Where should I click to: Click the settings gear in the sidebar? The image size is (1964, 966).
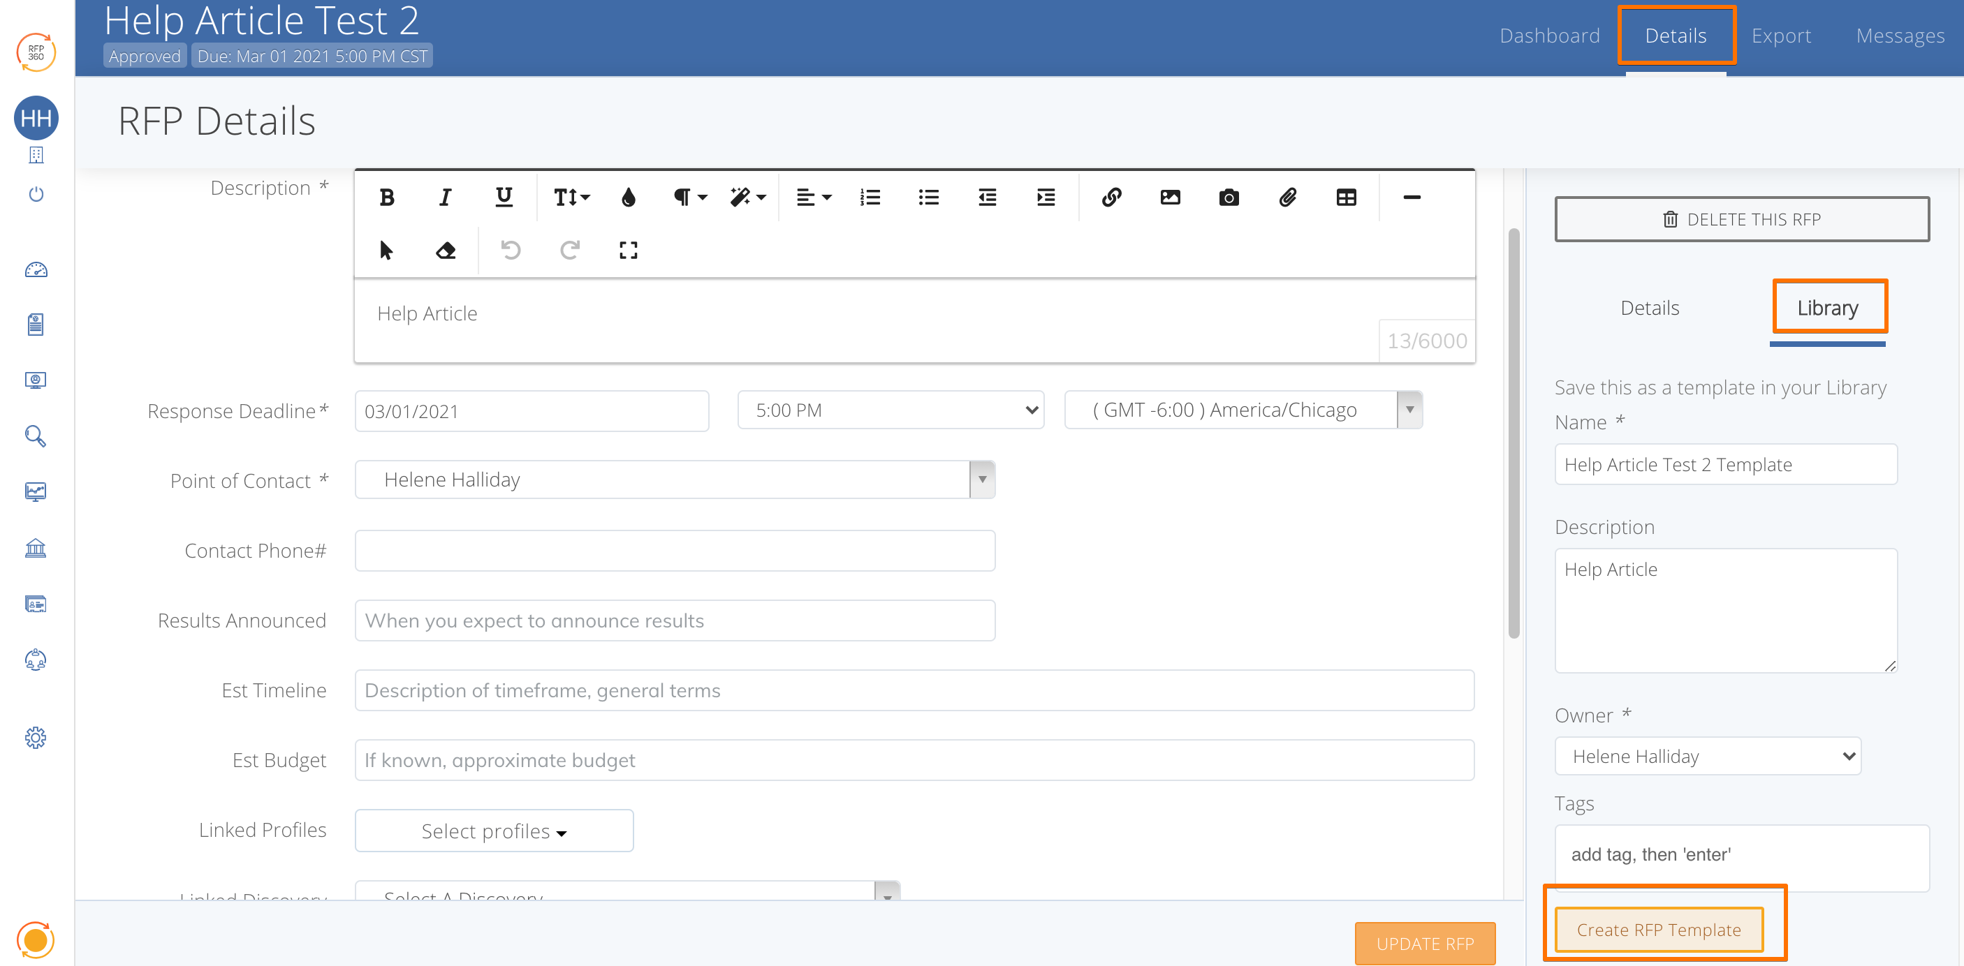click(36, 738)
